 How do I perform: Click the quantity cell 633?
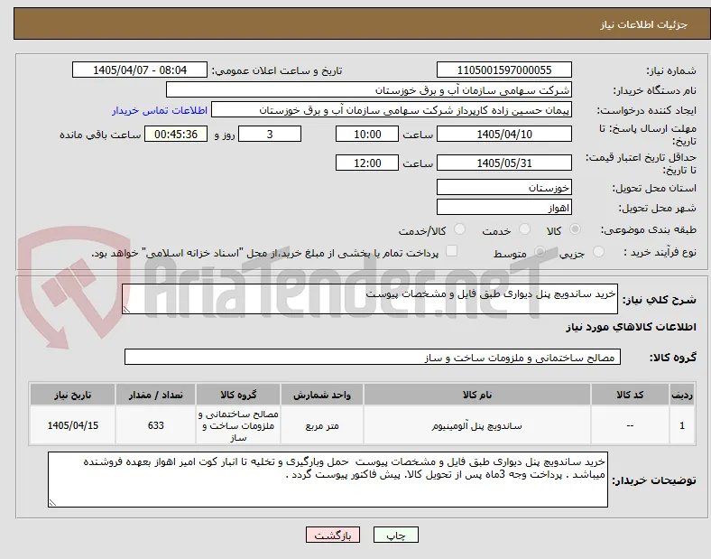click(155, 425)
